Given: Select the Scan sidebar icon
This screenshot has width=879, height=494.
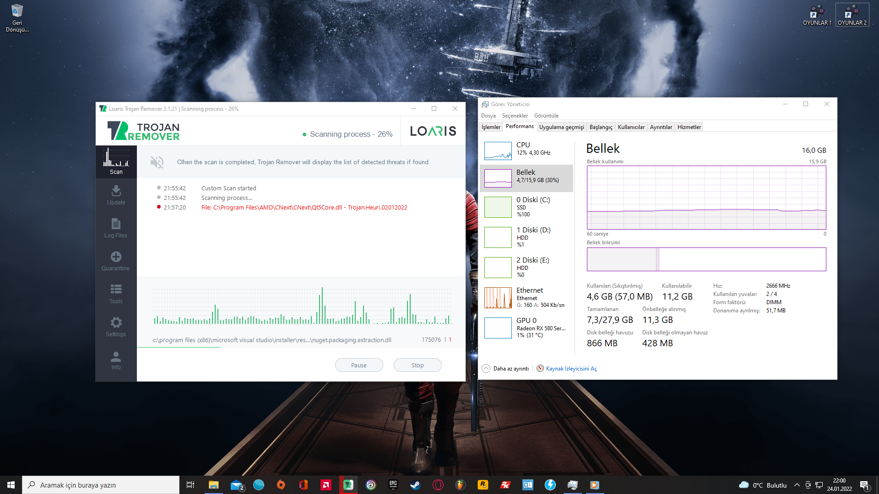Looking at the screenshot, I should pos(116,162).
